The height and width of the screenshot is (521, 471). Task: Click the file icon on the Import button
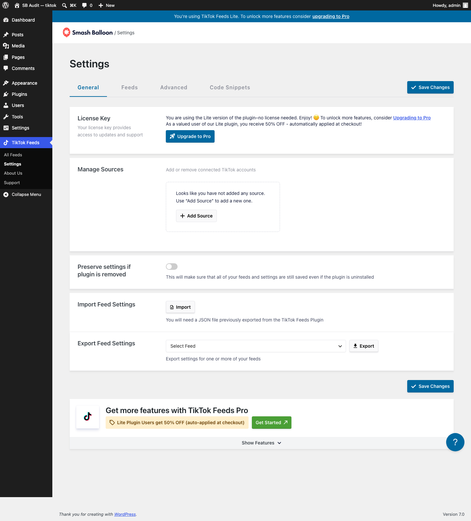172,307
